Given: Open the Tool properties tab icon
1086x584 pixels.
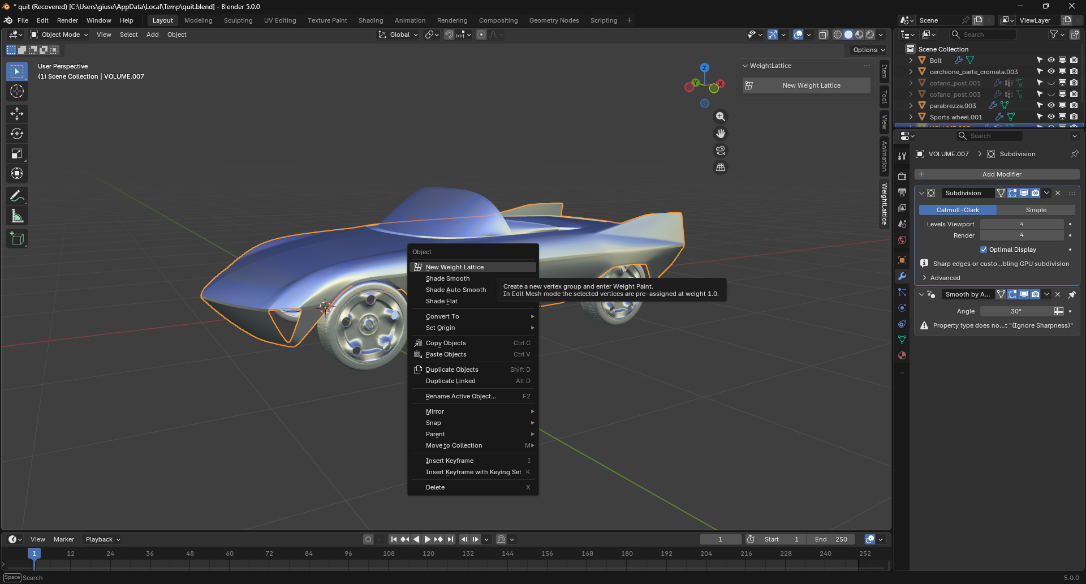Looking at the screenshot, I should click(902, 156).
